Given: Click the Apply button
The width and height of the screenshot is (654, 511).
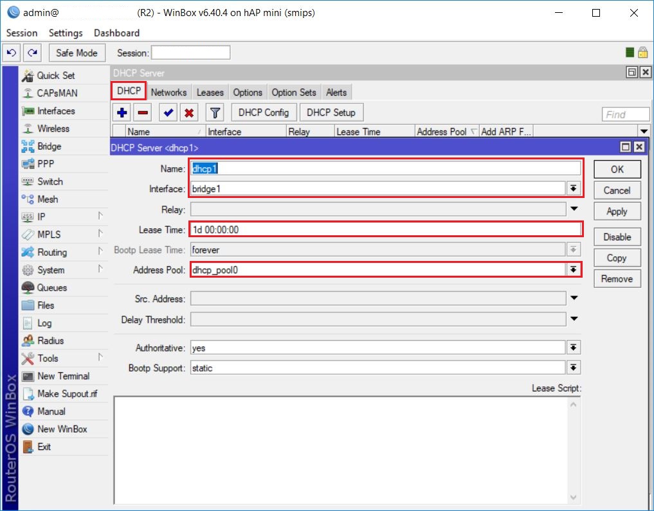Looking at the screenshot, I should click(617, 211).
